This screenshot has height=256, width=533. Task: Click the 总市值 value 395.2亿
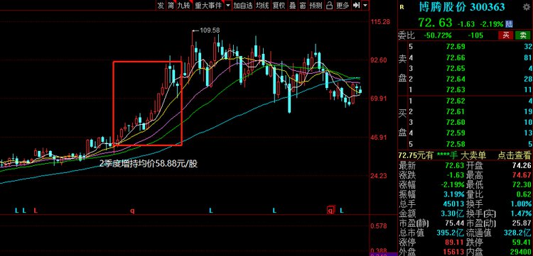450,233
